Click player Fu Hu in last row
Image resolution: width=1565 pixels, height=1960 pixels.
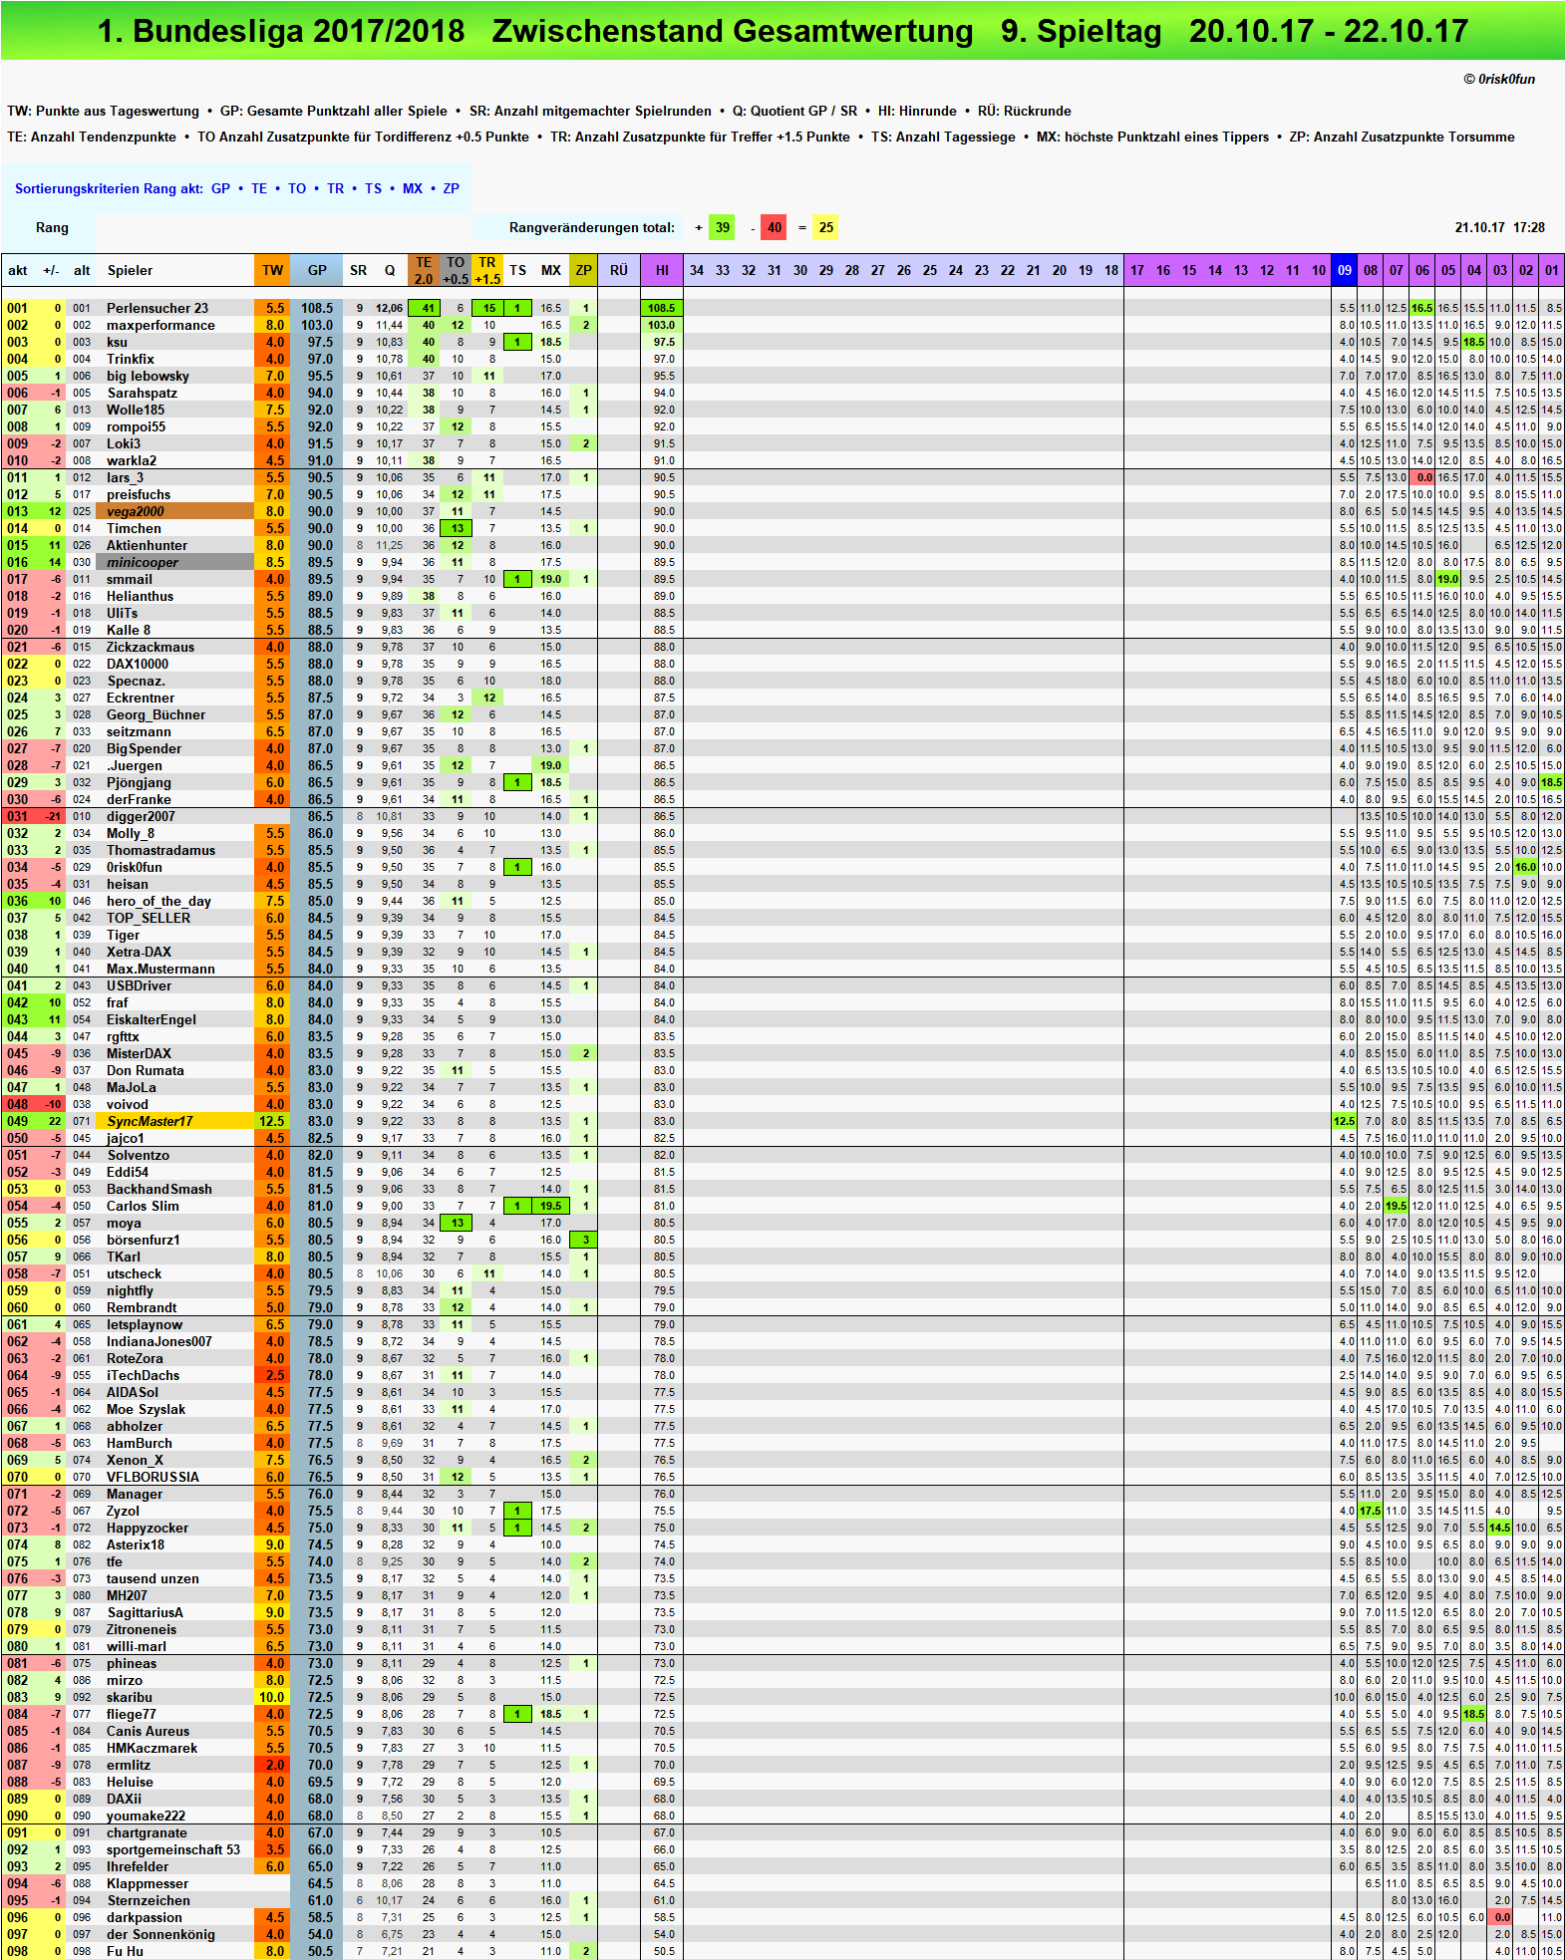[125, 1951]
